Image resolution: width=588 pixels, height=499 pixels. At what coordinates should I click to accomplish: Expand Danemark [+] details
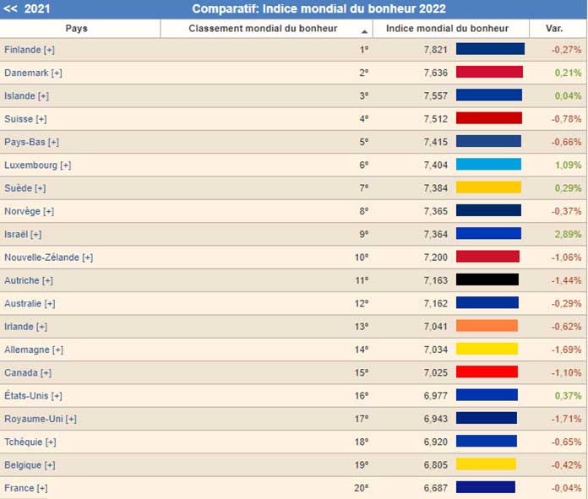tap(57, 73)
